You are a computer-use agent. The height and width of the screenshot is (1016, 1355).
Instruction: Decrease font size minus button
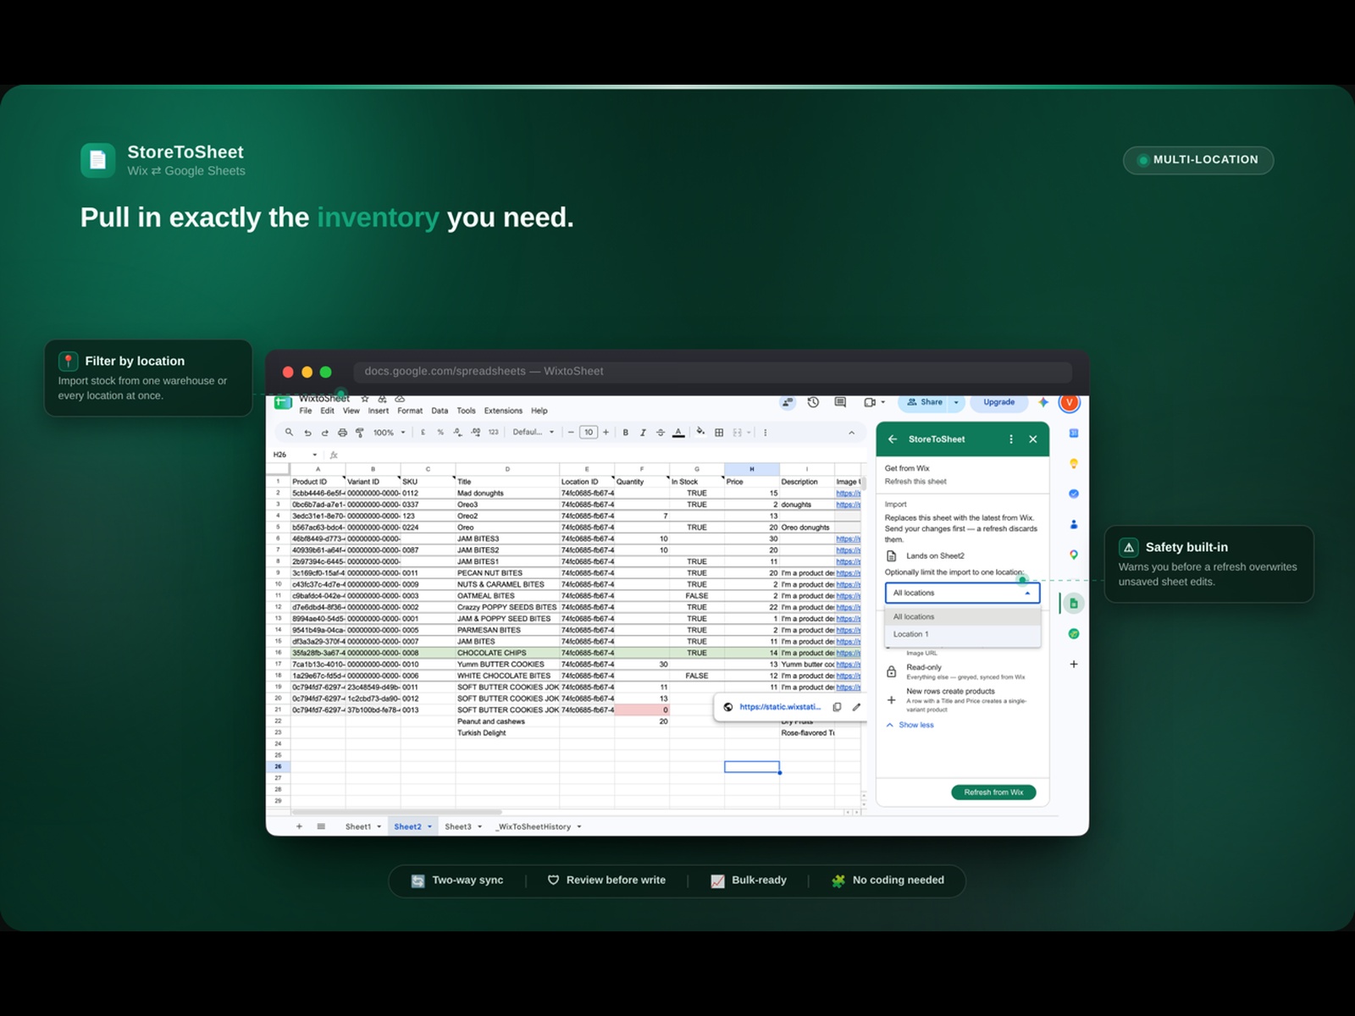(571, 432)
